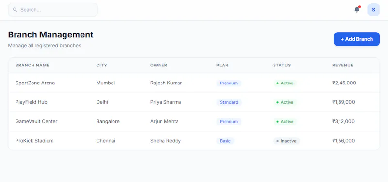Click revenue ₹1,89,000
The image size is (388, 182).
click(x=343, y=102)
